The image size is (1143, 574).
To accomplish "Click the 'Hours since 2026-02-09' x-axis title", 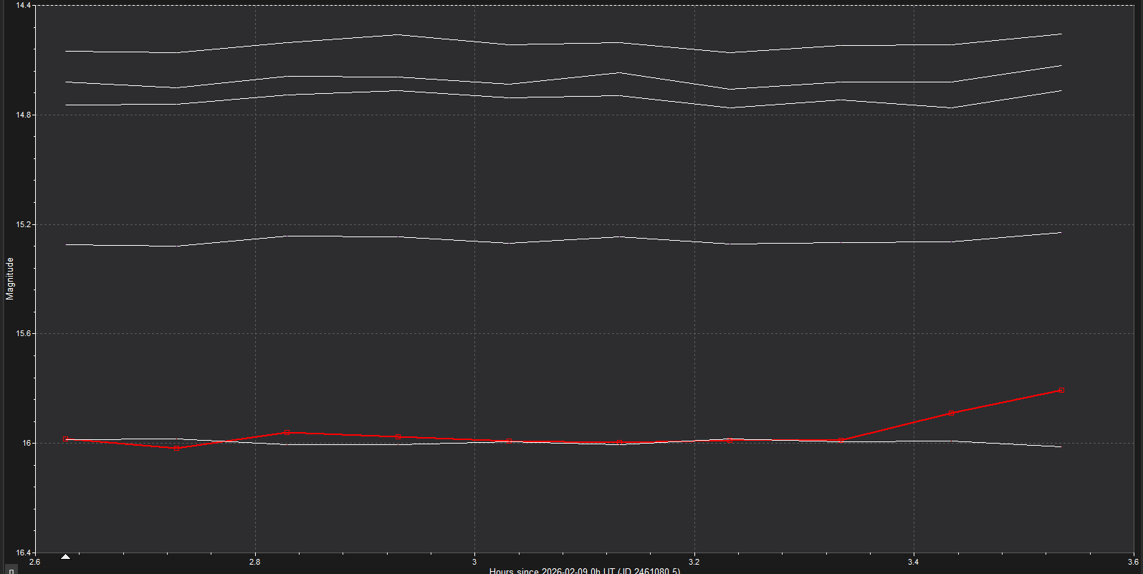I will pyautogui.click(x=584, y=570).
